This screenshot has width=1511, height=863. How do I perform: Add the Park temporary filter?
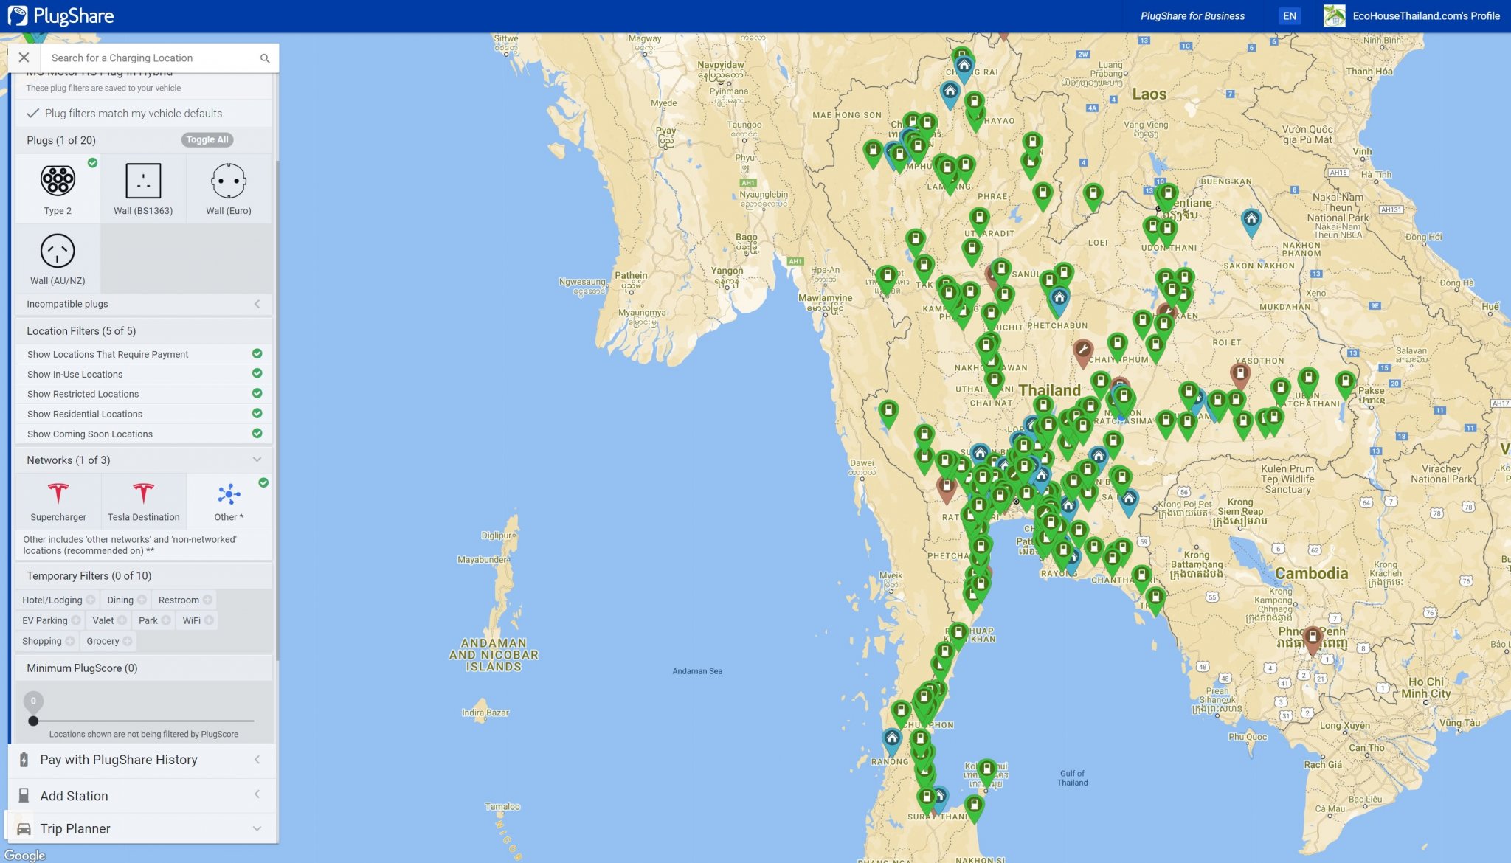[x=154, y=620]
